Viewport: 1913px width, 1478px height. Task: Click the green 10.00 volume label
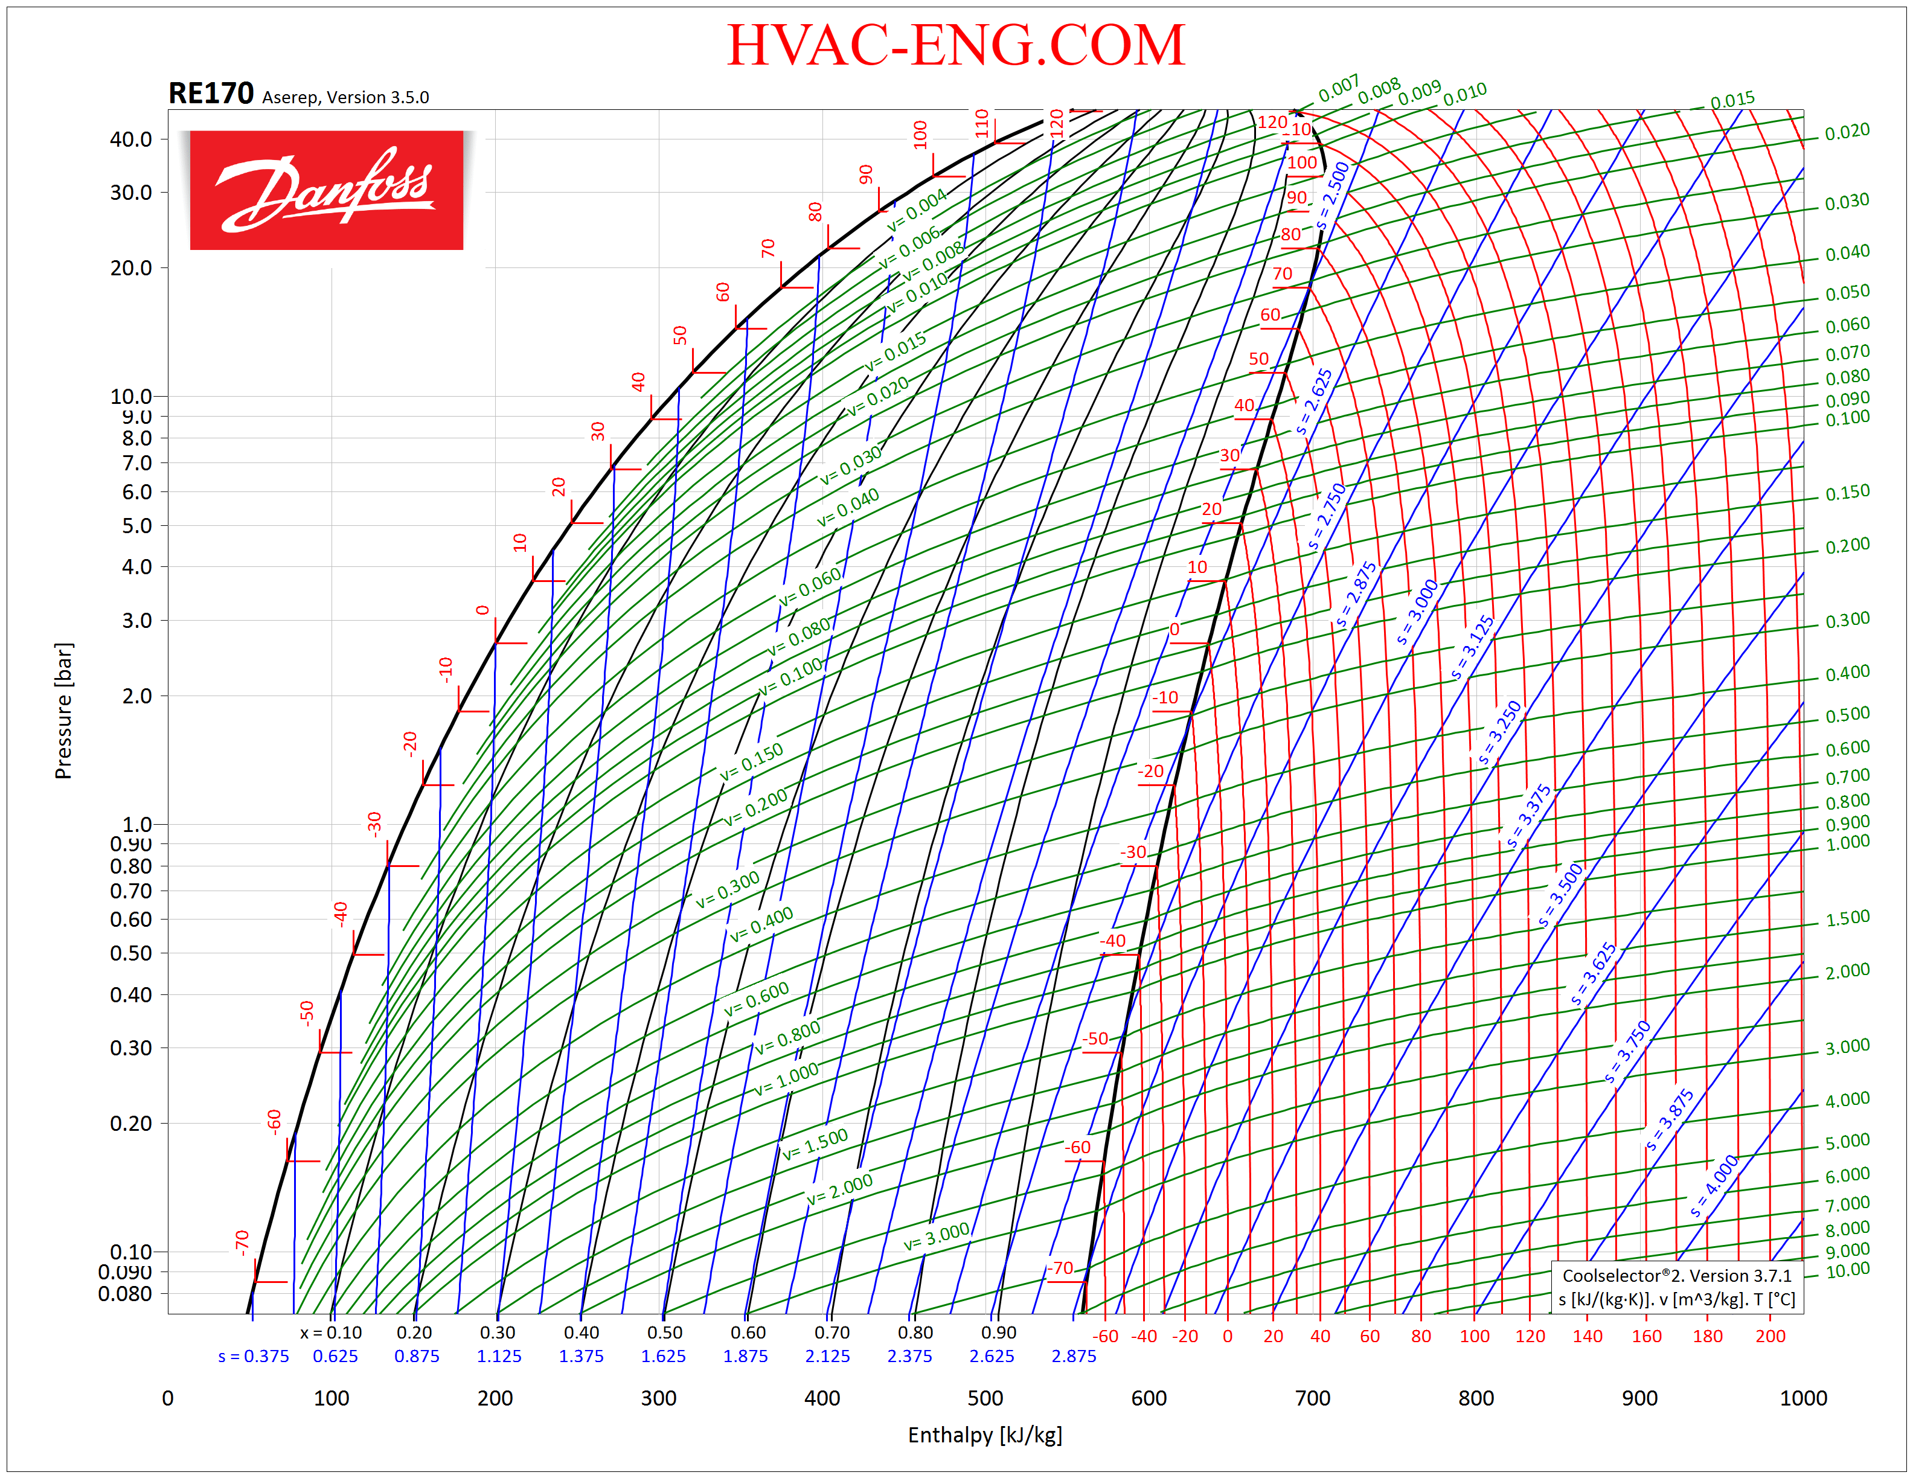[x=1848, y=1270]
